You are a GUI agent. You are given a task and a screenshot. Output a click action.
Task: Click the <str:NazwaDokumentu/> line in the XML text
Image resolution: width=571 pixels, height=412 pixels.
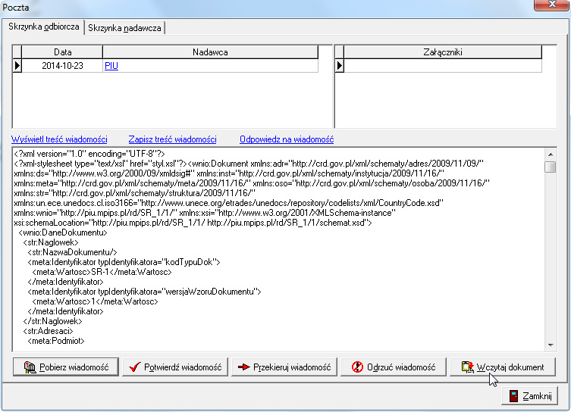[x=72, y=252]
